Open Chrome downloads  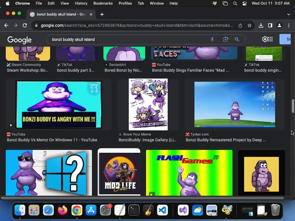coord(261,25)
